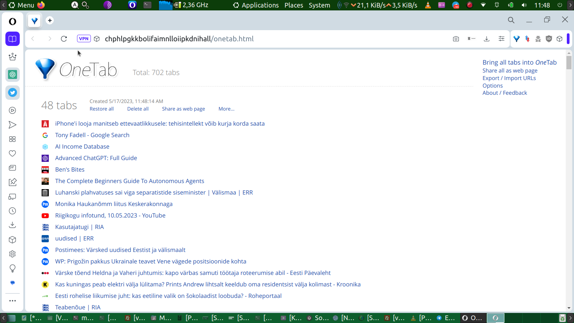Open About / Feedback link

click(x=505, y=93)
